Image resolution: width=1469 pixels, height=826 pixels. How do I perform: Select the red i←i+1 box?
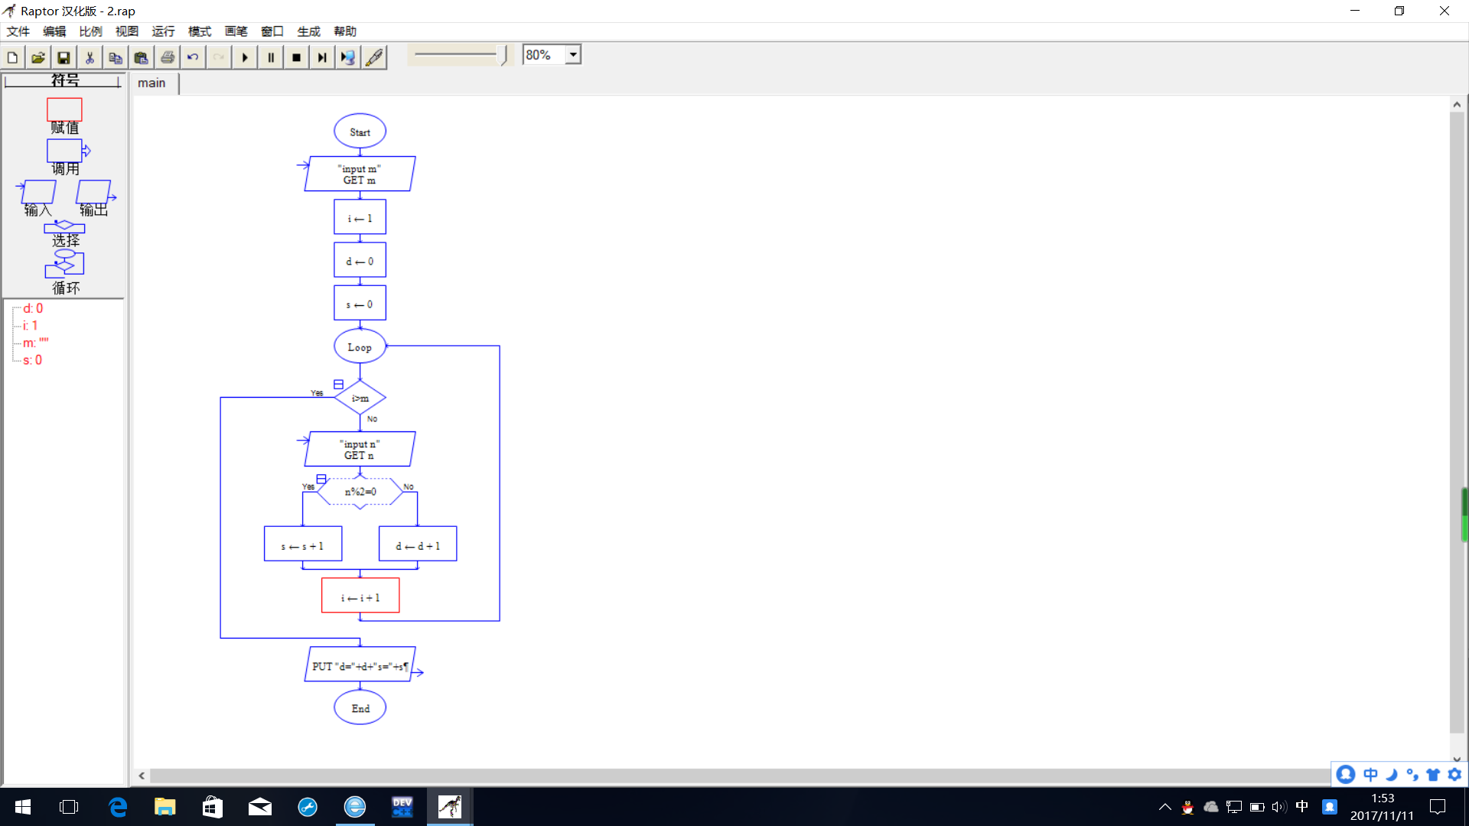click(360, 596)
